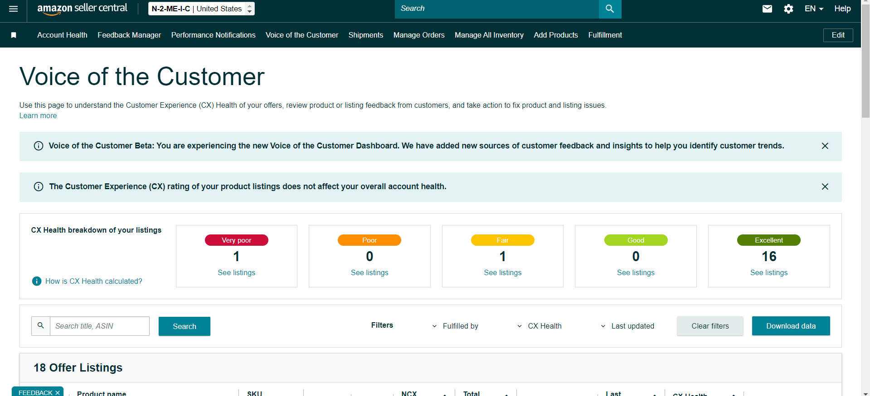Click the red Very poor badge
Viewport: 870px width, 396px height.
tap(237, 240)
